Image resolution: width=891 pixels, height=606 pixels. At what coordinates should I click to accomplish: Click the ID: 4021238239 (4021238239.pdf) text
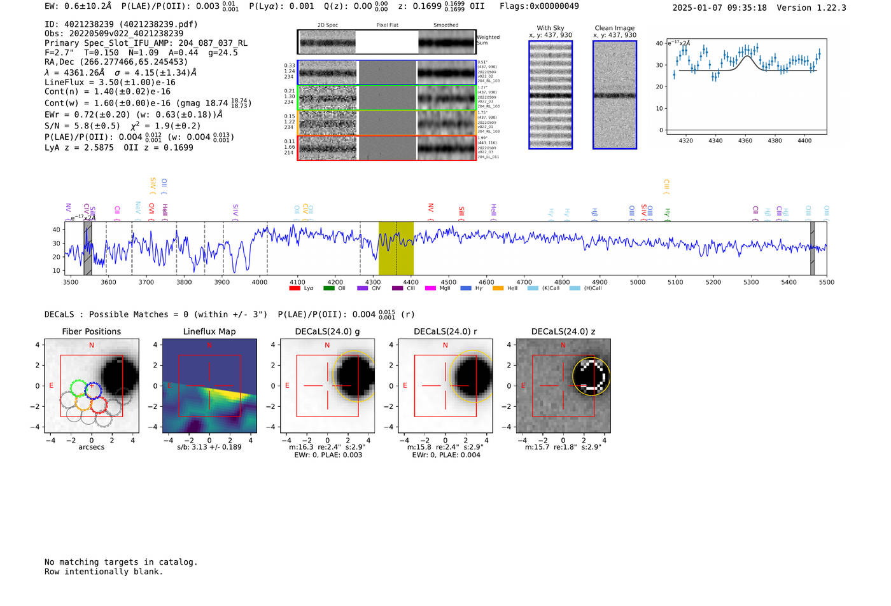coord(121,24)
